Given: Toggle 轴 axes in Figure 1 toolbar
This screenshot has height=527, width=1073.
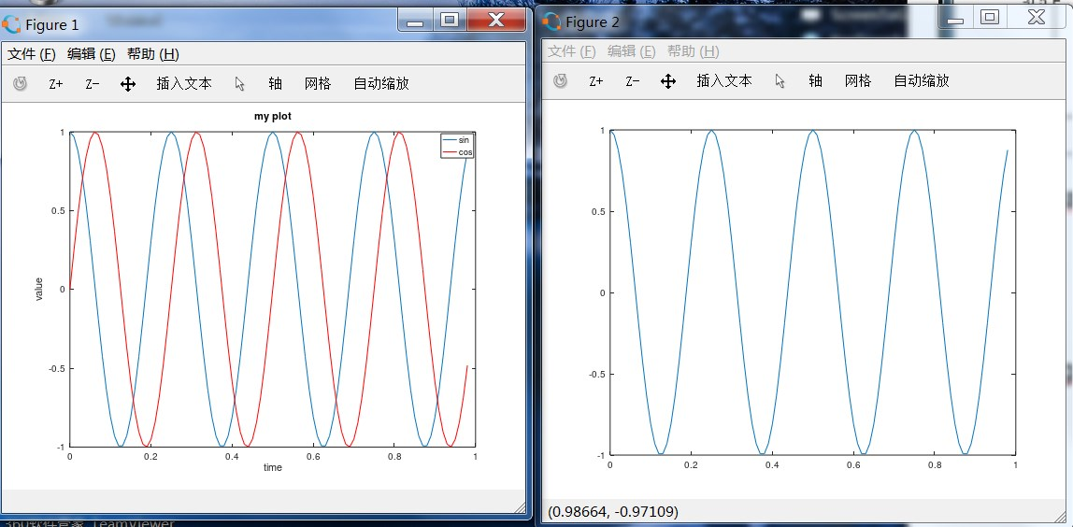Looking at the screenshot, I should pyautogui.click(x=275, y=83).
